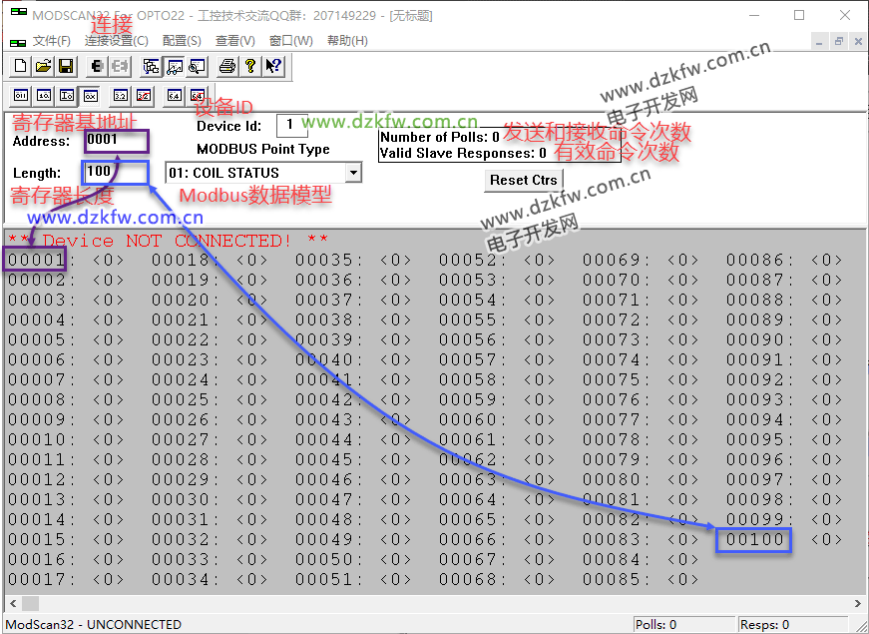Select the hex (0x) display format icon
This screenshot has height=634, width=869.
point(90,96)
